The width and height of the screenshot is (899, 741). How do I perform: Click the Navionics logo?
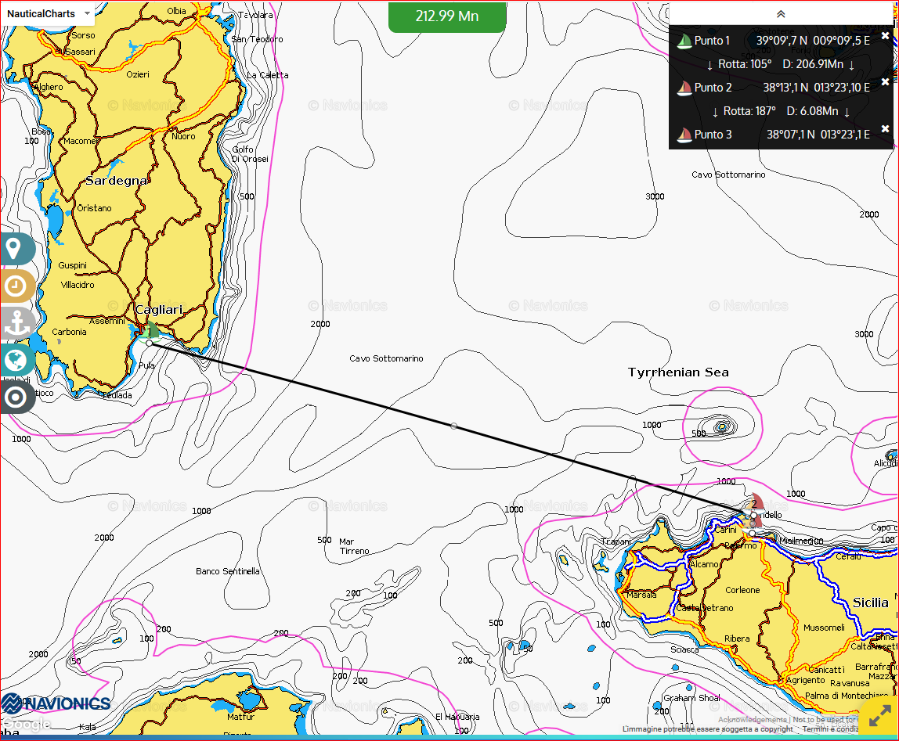click(x=56, y=703)
